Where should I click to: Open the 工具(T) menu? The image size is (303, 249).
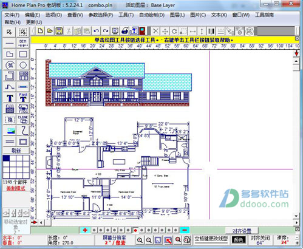click(126, 15)
